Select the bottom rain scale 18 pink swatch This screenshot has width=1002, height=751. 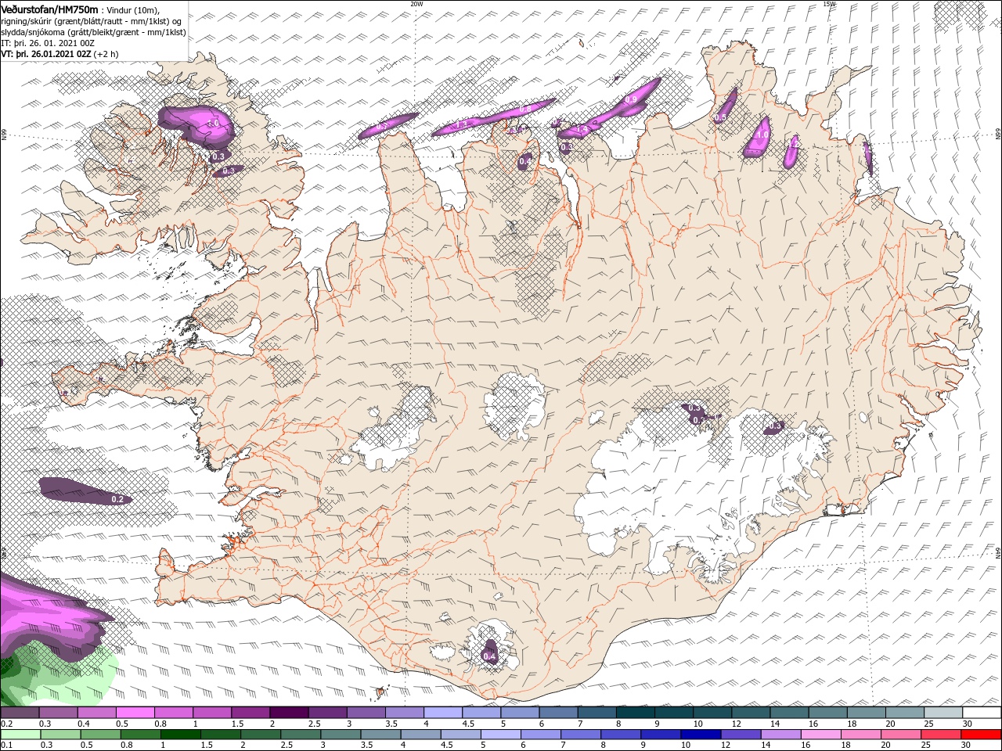pos(860,734)
